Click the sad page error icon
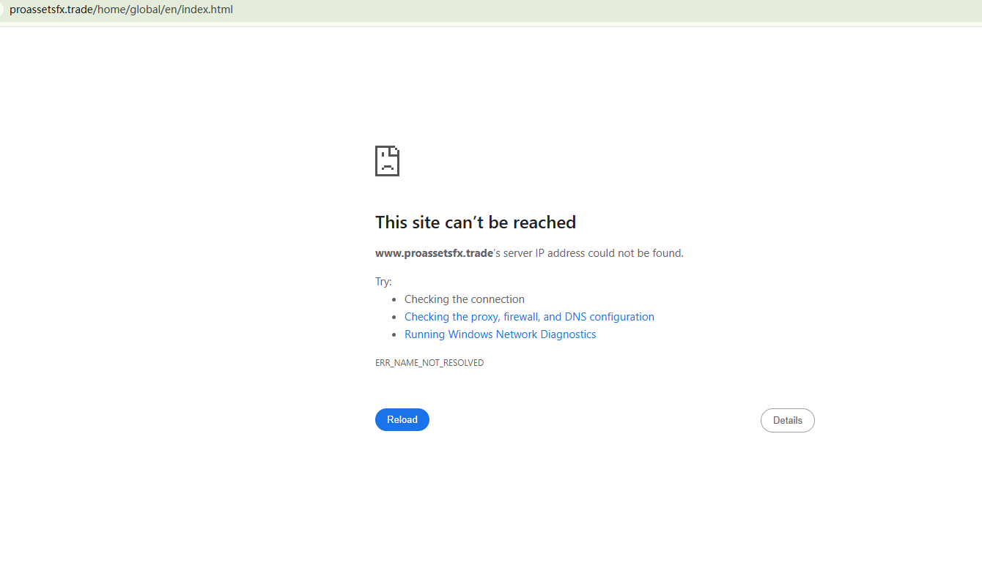The image size is (982, 573). [x=388, y=161]
